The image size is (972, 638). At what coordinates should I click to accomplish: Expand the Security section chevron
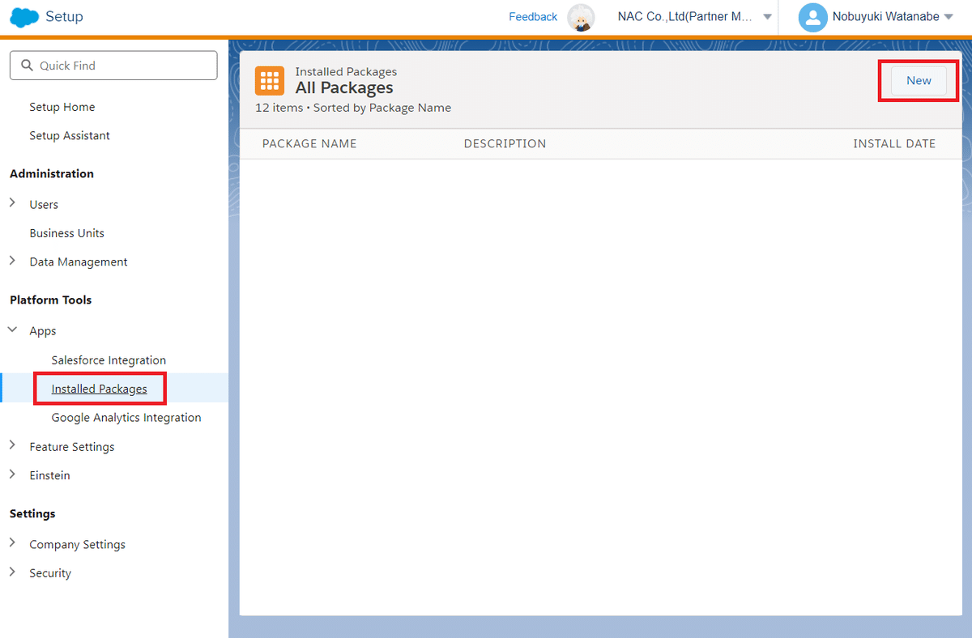click(12, 572)
